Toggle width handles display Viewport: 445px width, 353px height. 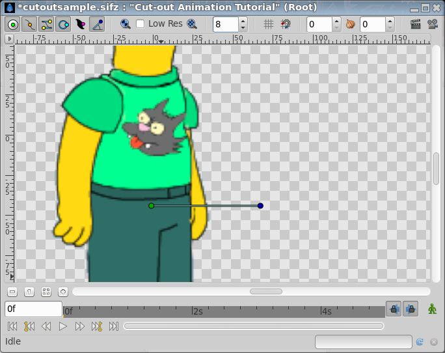click(80, 25)
